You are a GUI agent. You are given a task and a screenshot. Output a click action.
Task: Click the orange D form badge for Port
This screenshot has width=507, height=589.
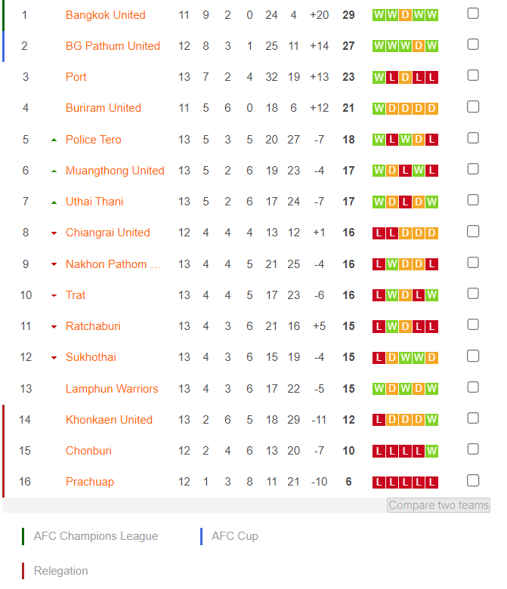tap(405, 77)
